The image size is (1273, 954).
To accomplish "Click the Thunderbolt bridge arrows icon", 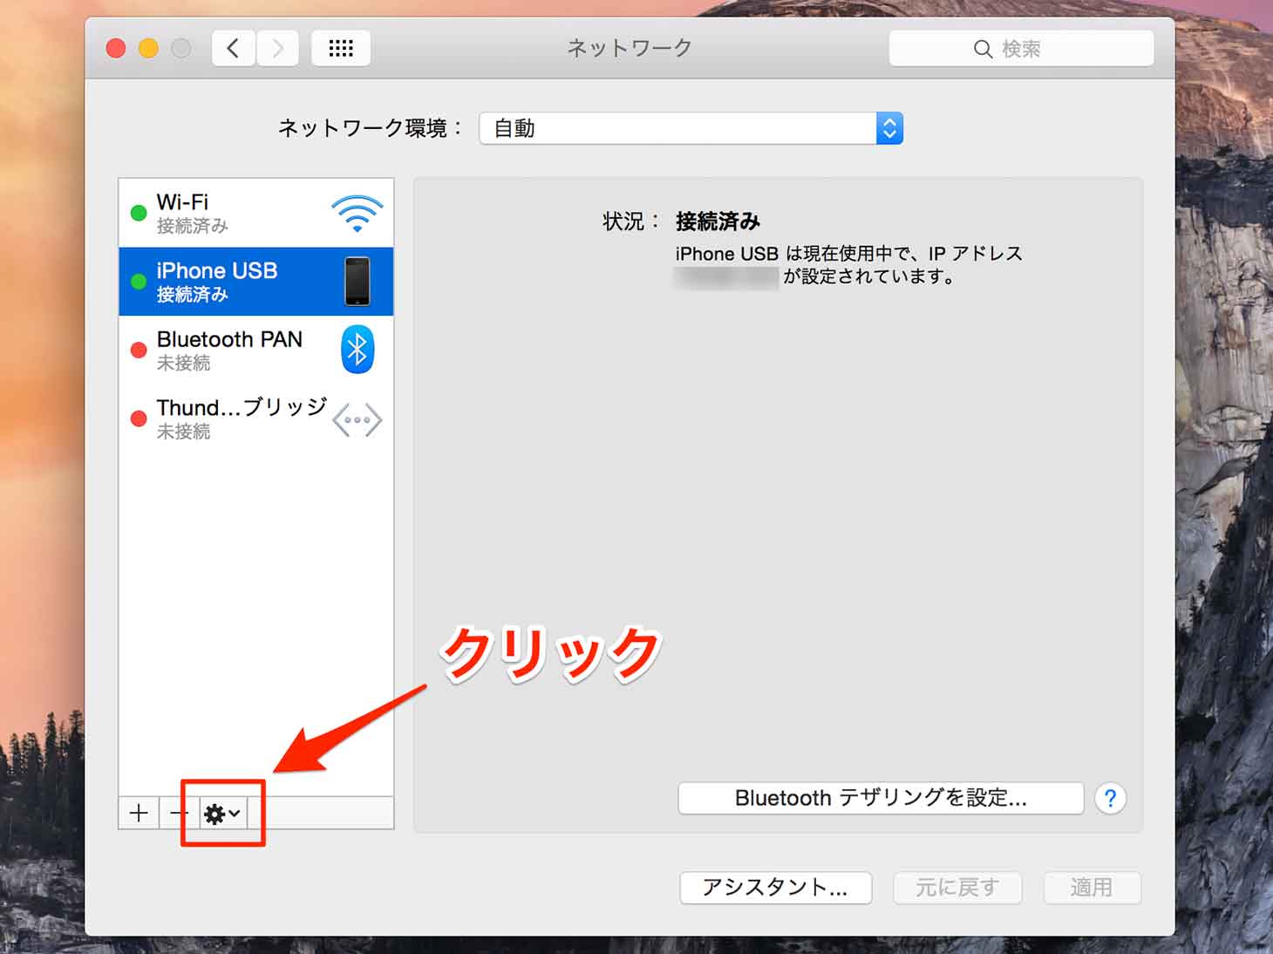I will 357,419.
